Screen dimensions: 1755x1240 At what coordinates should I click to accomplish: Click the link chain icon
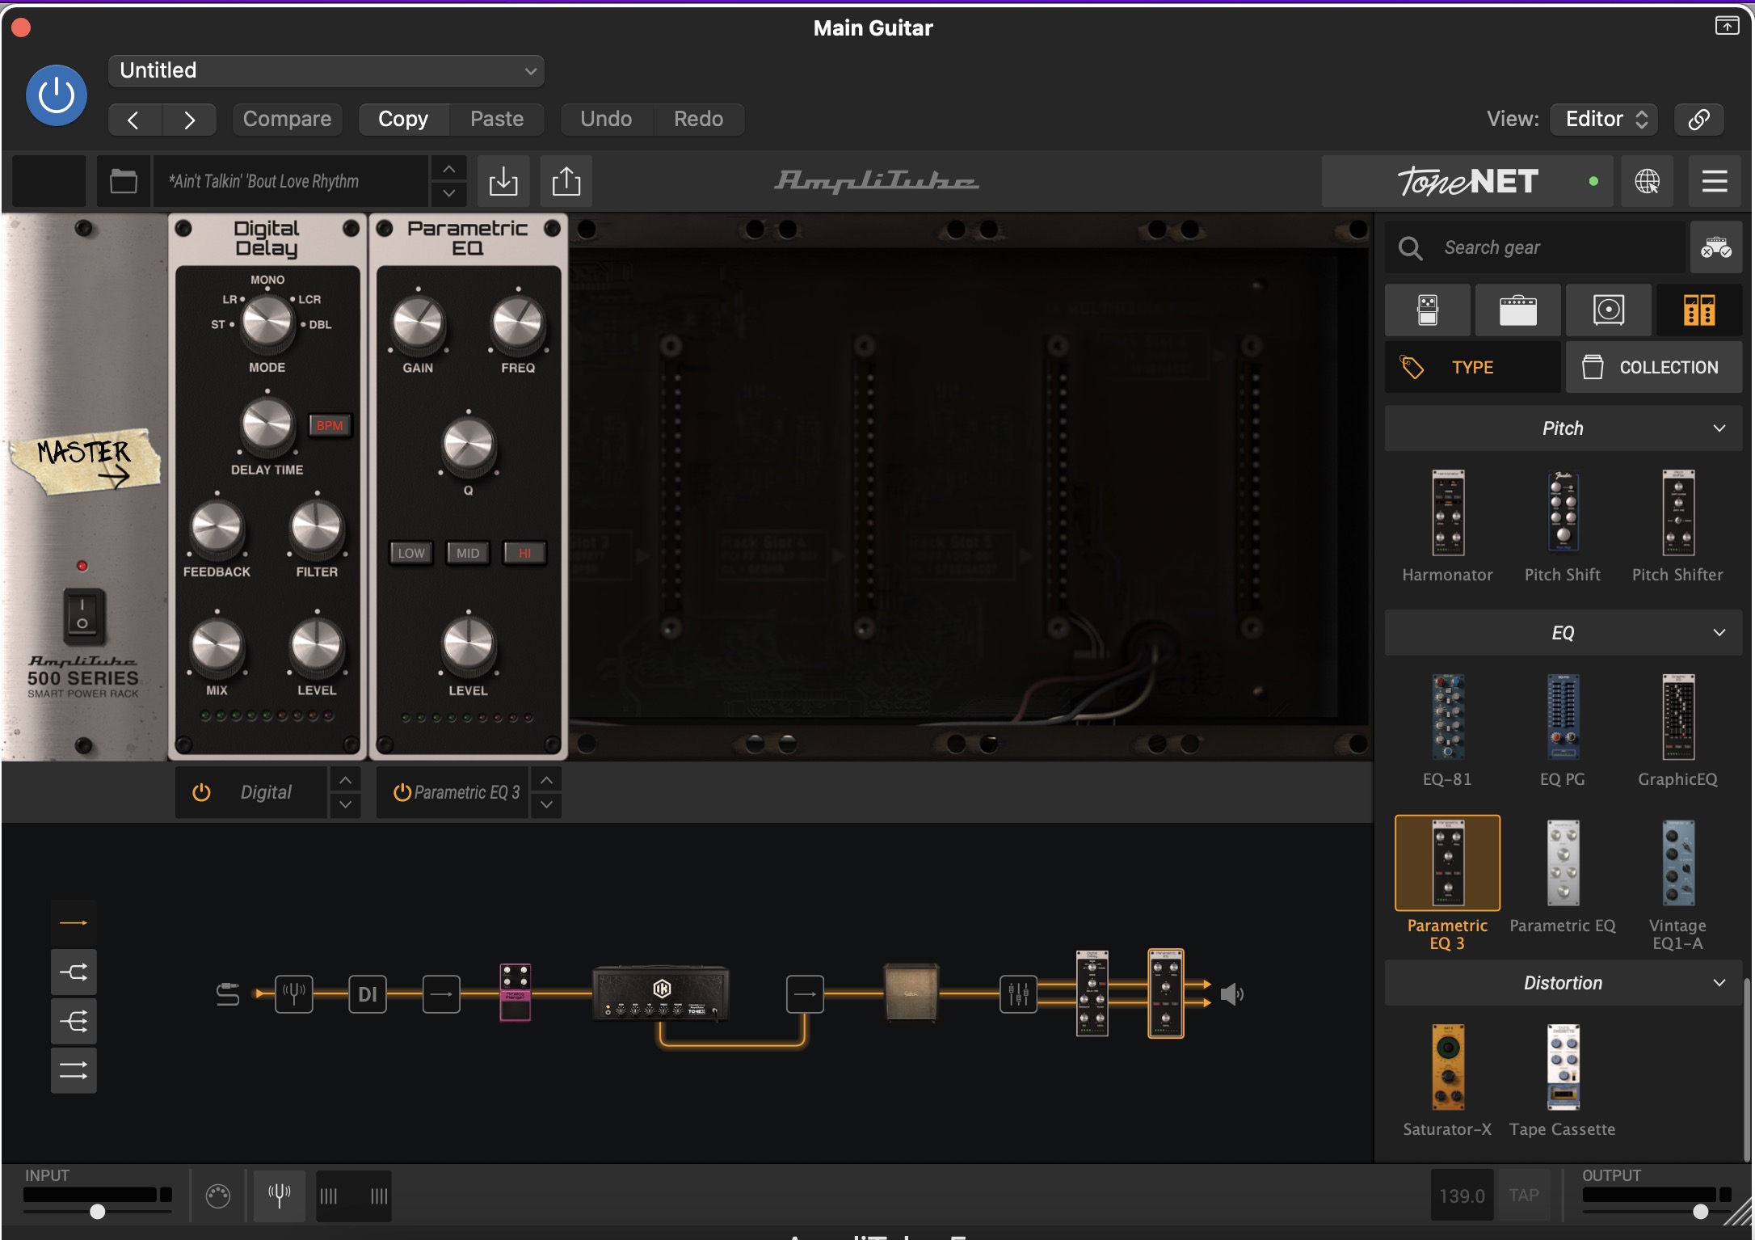(x=1698, y=120)
